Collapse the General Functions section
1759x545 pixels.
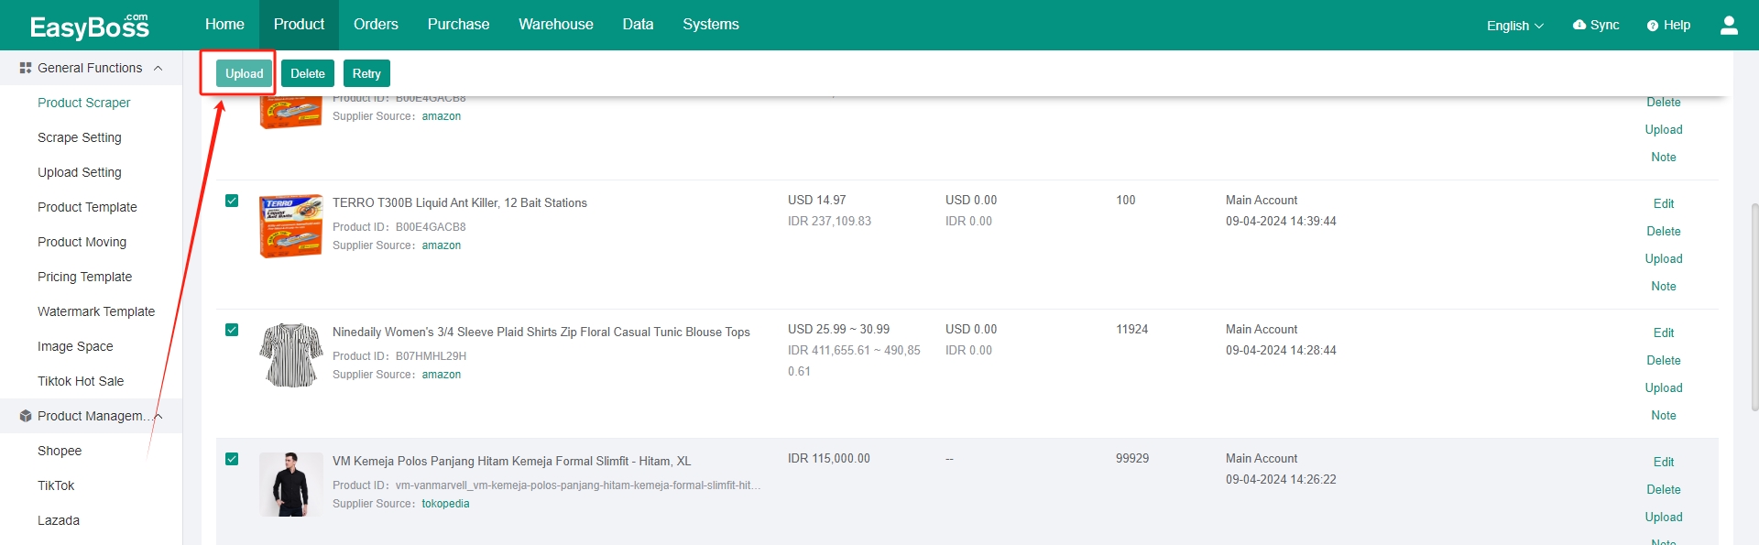click(x=158, y=68)
